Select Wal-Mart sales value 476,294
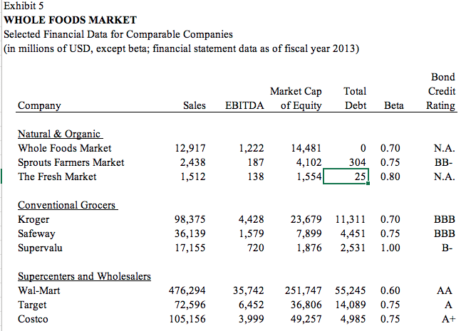The image size is (471, 331). pyautogui.click(x=187, y=290)
